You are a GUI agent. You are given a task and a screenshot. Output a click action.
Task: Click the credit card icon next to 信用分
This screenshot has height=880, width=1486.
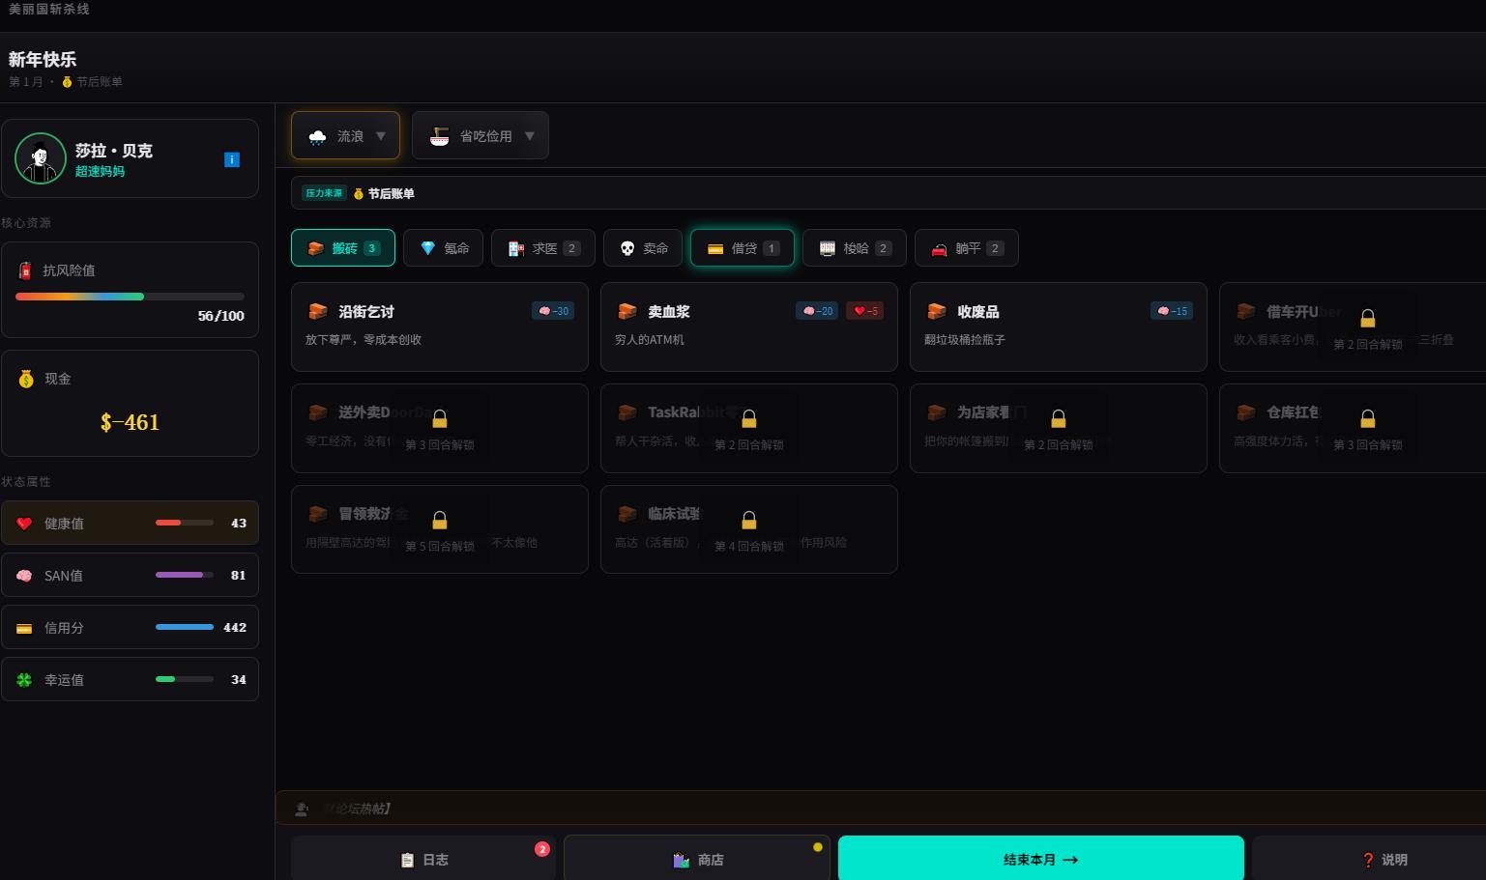click(24, 628)
